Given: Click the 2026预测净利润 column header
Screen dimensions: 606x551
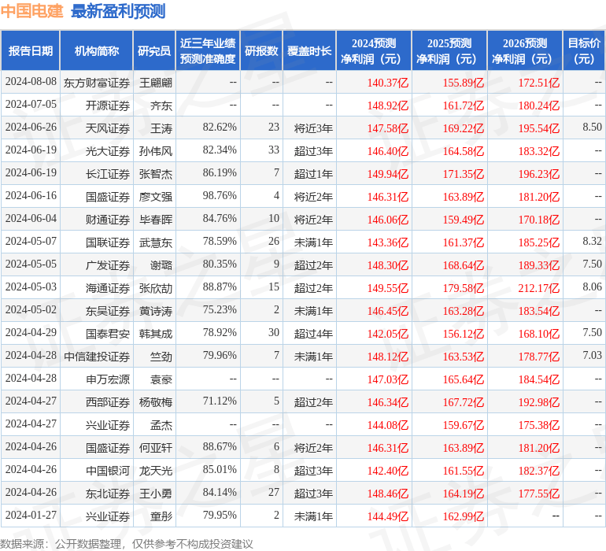Looking at the screenshot, I should [525, 51].
